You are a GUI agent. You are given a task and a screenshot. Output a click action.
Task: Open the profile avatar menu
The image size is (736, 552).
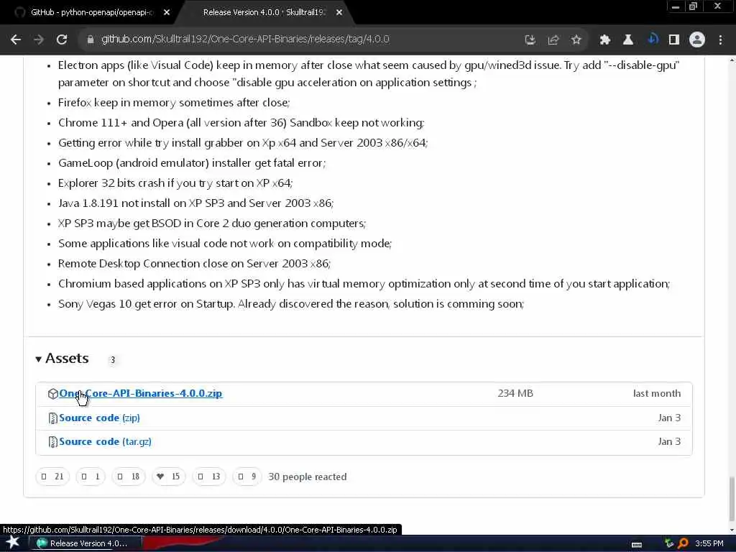pyautogui.click(x=697, y=40)
